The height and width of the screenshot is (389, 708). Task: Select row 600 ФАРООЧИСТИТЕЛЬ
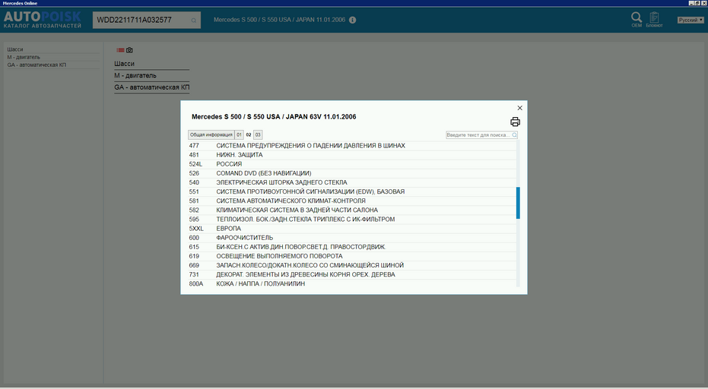(x=352, y=237)
